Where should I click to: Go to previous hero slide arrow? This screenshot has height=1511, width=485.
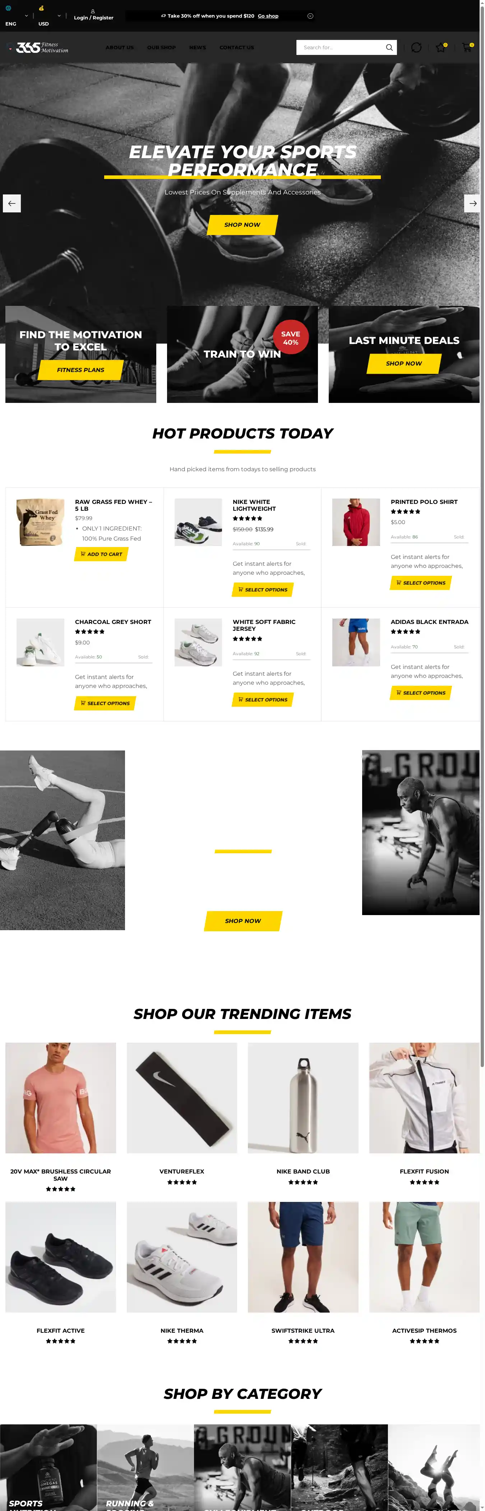12,203
